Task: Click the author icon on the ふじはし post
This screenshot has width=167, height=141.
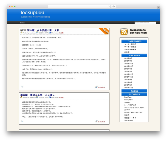Action: [21, 97]
